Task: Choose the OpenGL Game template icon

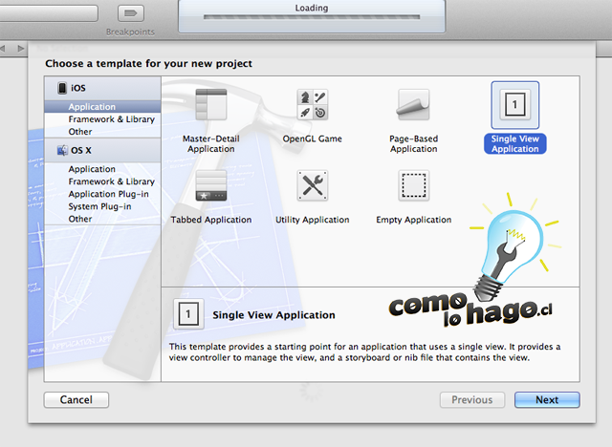Action: 312,105
